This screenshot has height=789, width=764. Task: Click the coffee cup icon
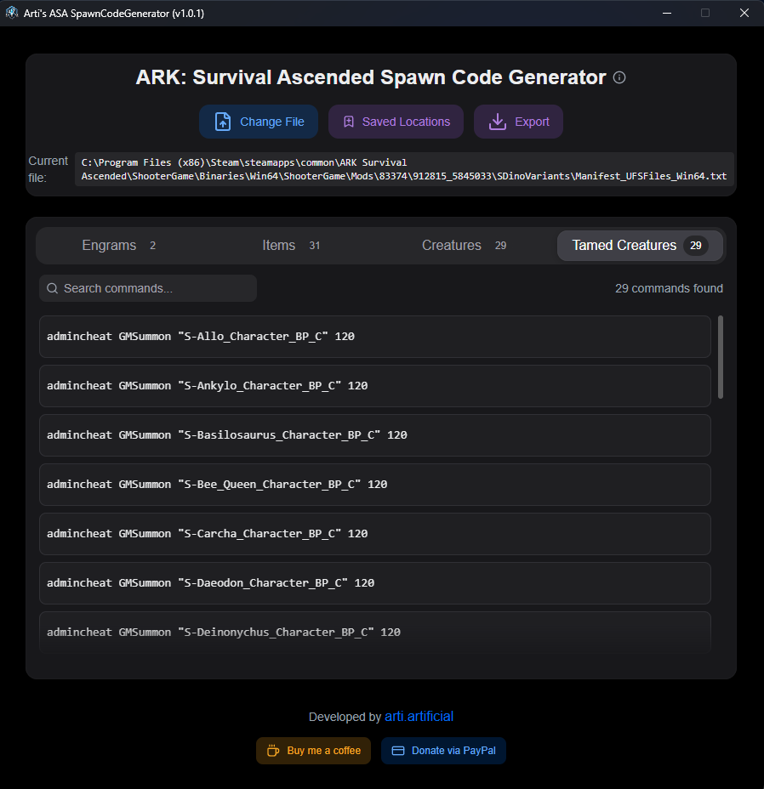pyautogui.click(x=273, y=751)
